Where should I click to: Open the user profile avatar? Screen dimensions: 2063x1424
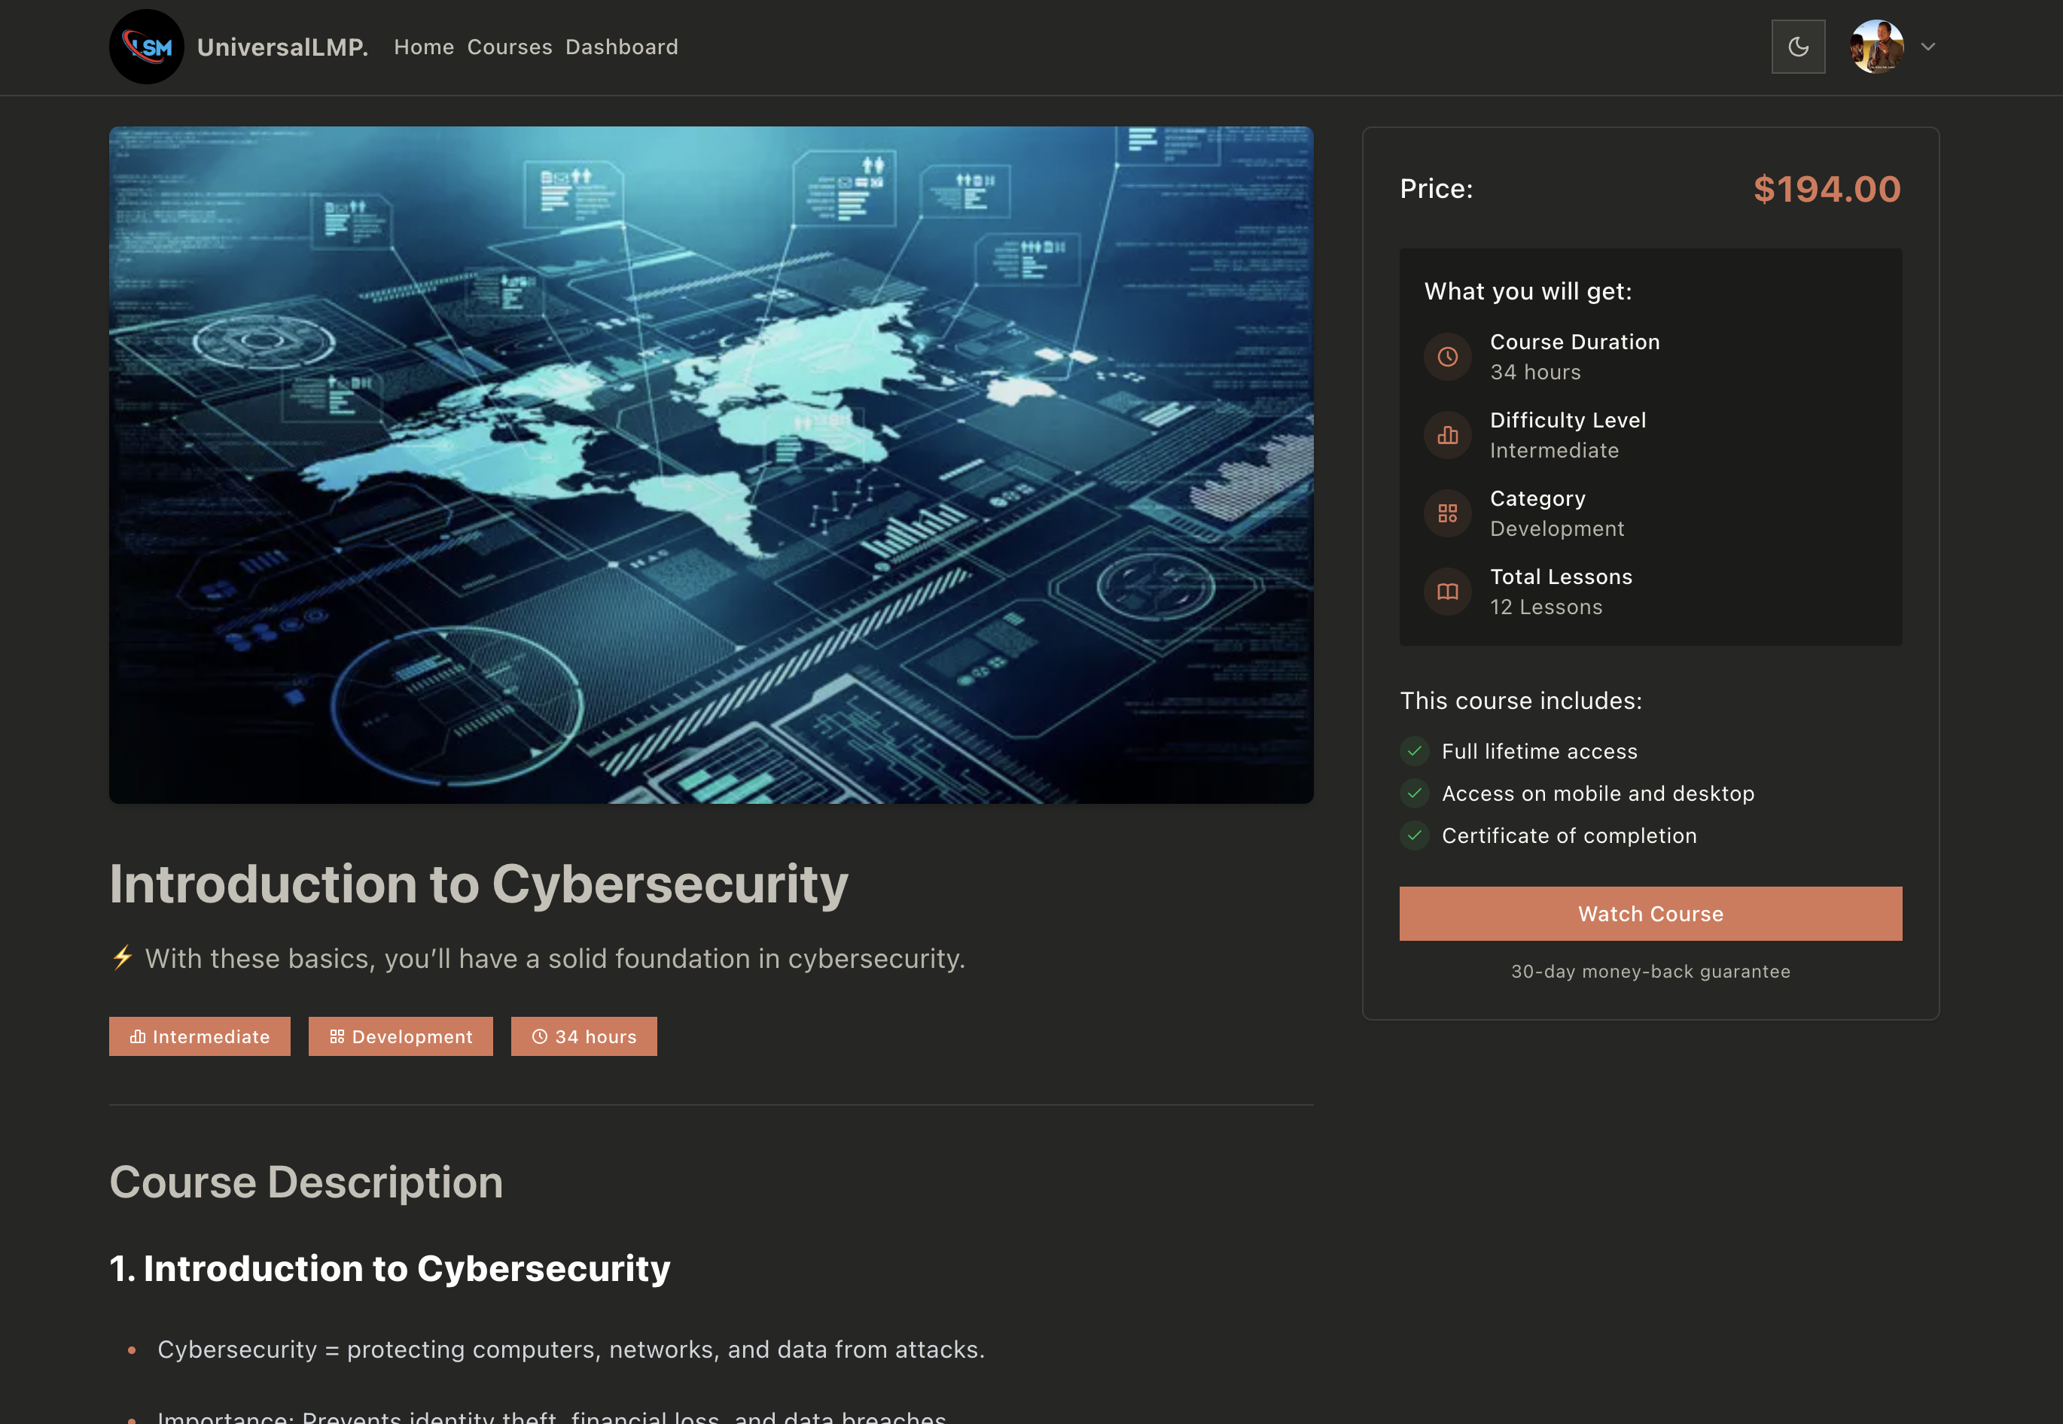click(1876, 47)
